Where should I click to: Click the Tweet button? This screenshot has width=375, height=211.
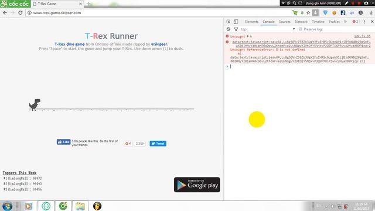pos(158,144)
